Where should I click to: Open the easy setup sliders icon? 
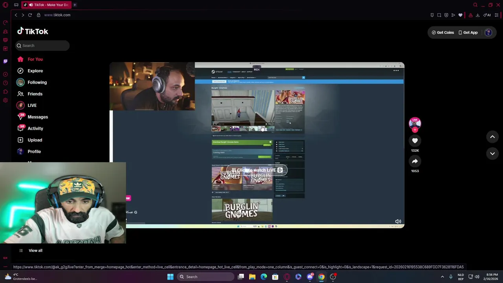pyautogui.click(x=497, y=15)
